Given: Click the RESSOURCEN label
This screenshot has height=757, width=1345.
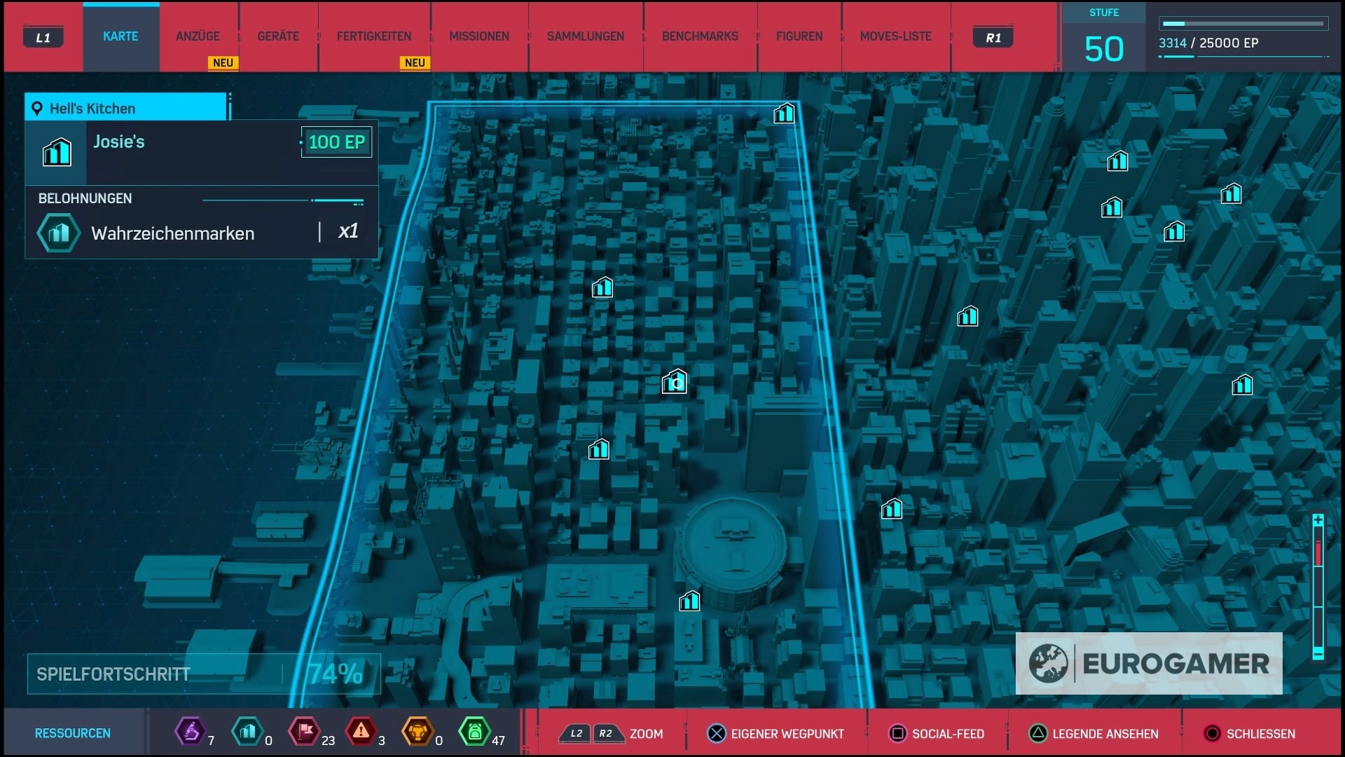Looking at the screenshot, I should click(x=73, y=733).
